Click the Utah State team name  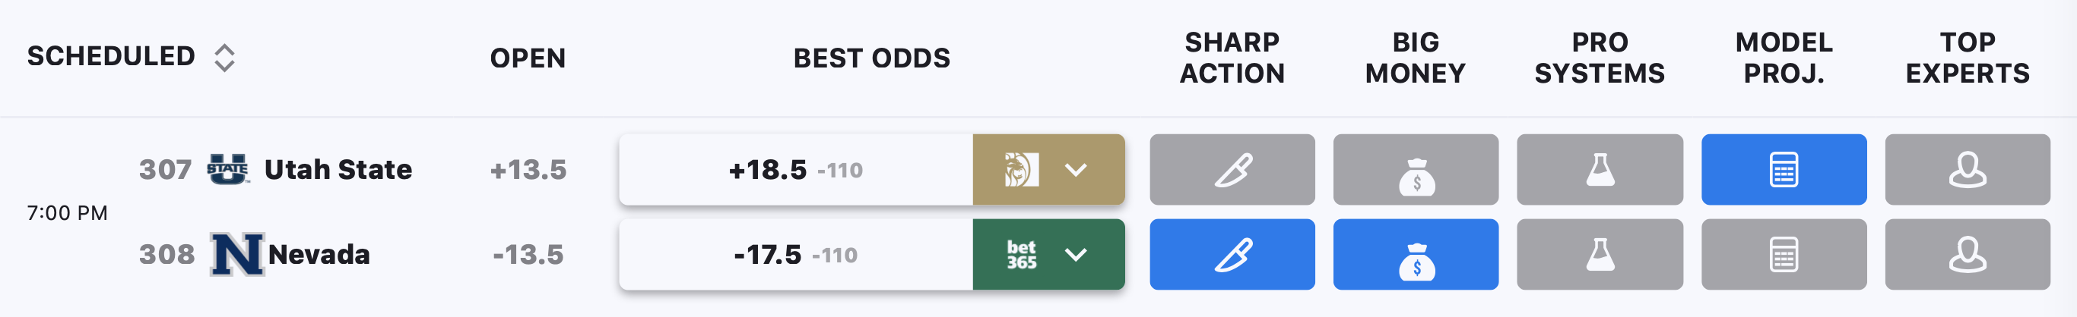pyautogui.click(x=338, y=170)
